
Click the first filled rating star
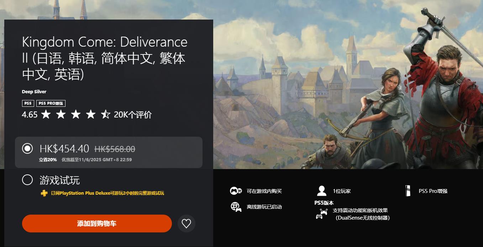coord(46,115)
